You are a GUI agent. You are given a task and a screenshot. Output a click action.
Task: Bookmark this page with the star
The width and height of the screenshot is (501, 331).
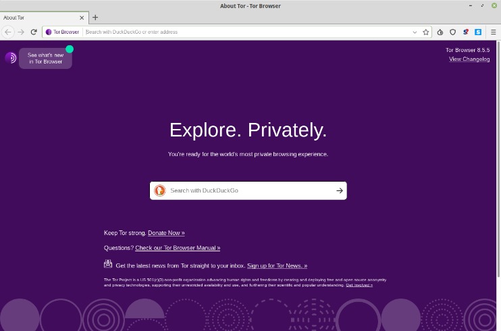pyautogui.click(x=425, y=32)
